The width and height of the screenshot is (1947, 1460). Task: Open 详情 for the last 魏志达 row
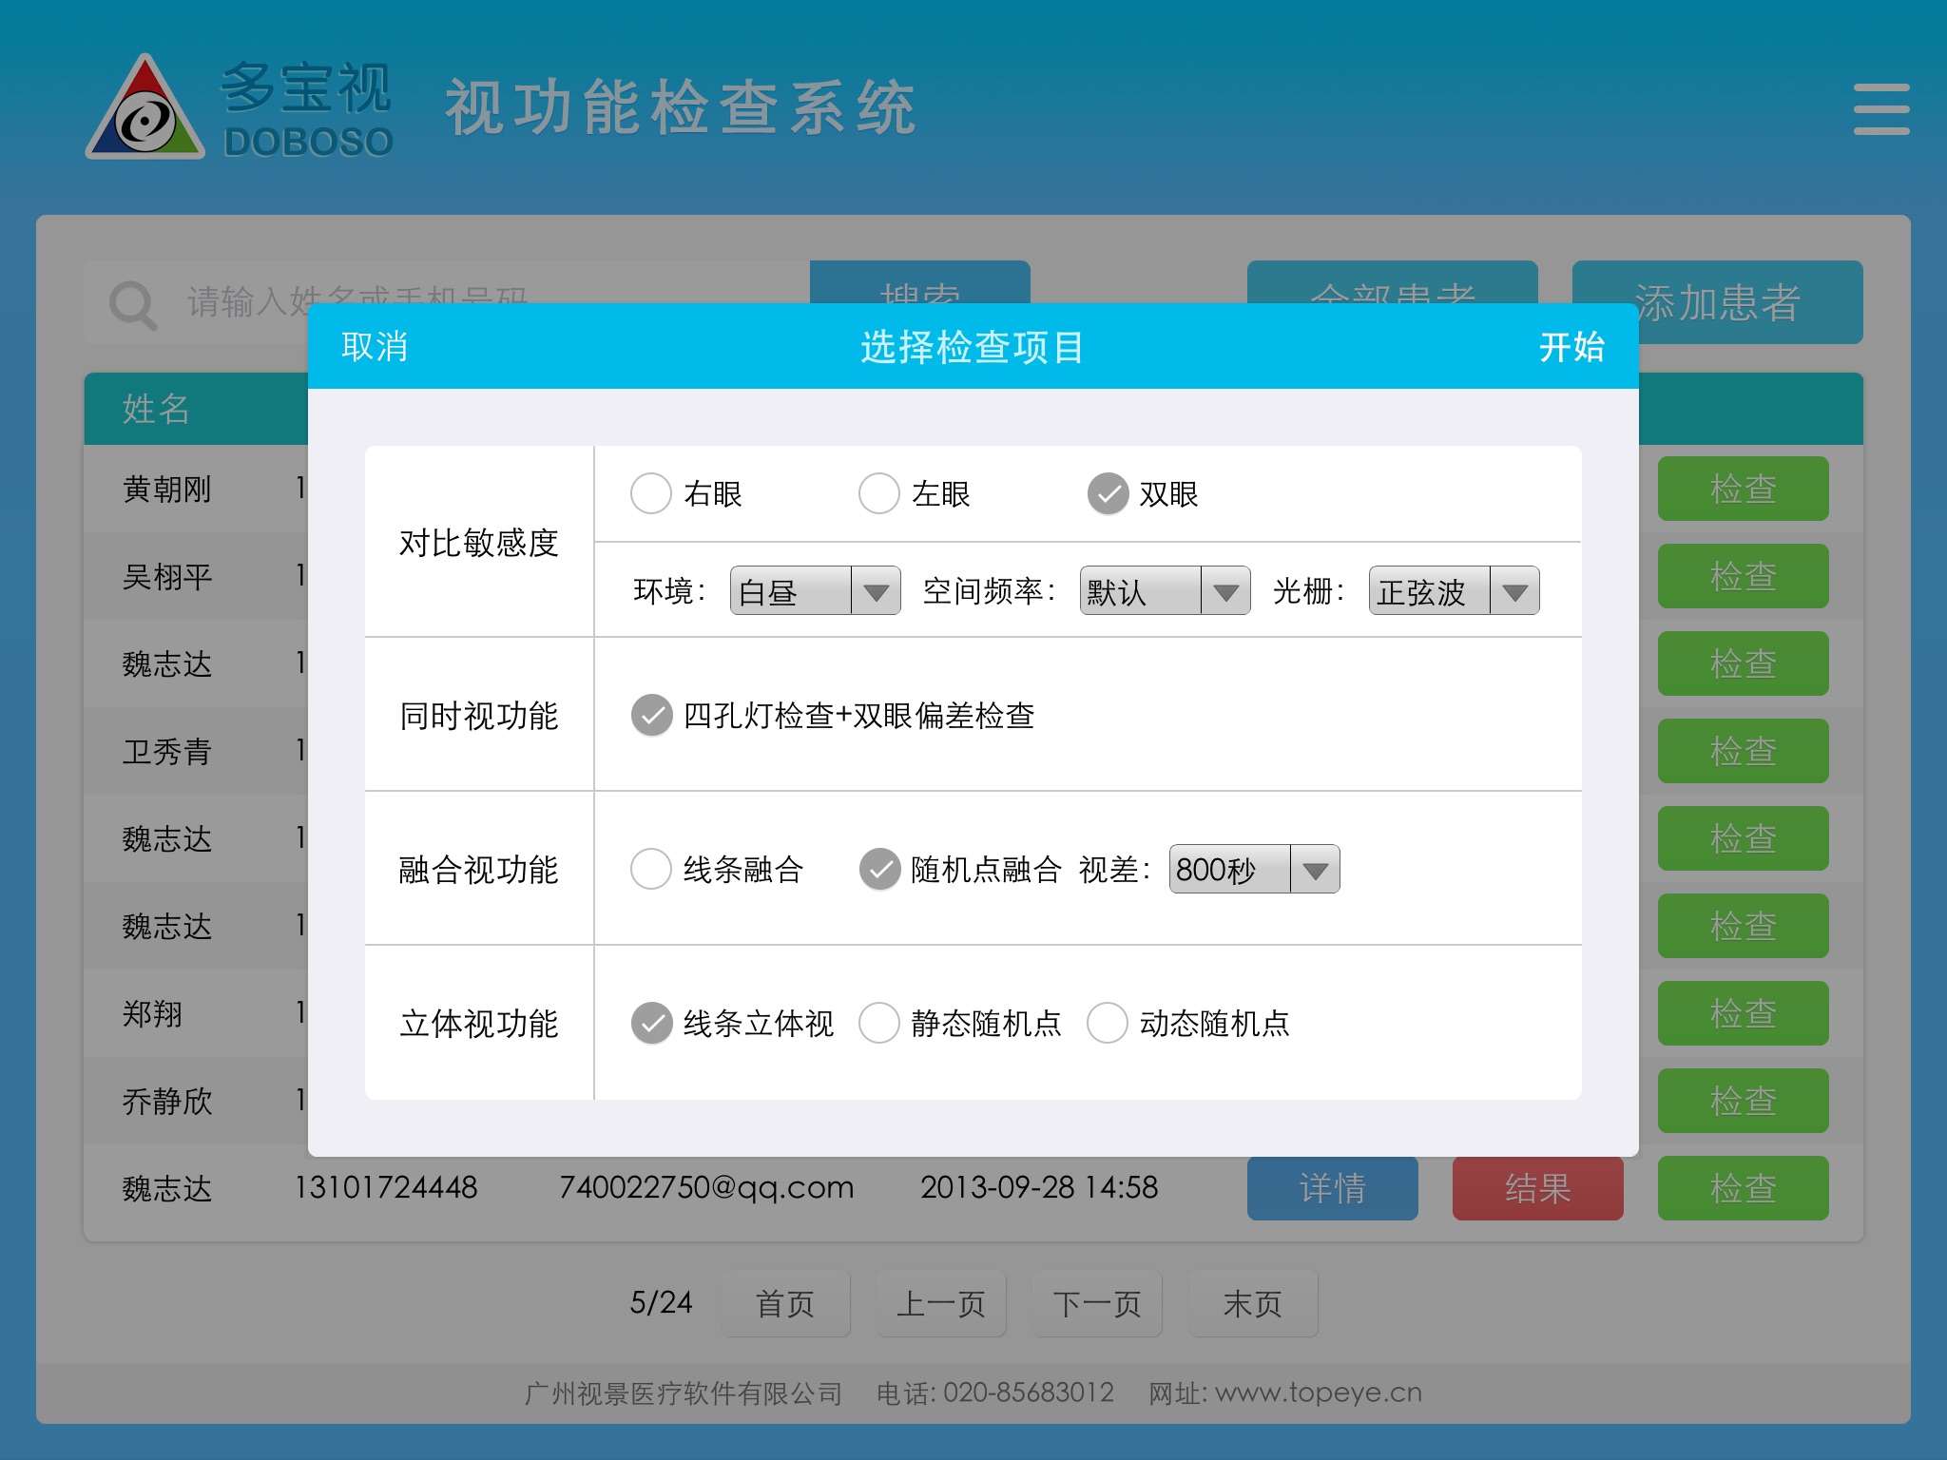tap(1332, 1188)
